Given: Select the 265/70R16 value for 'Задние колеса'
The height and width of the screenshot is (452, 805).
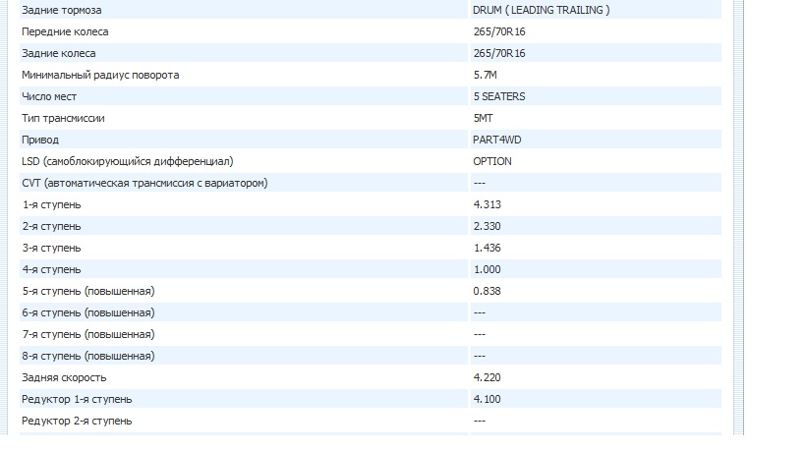Looking at the screenshot, I should pyautogui.click(x=498, y=53).
